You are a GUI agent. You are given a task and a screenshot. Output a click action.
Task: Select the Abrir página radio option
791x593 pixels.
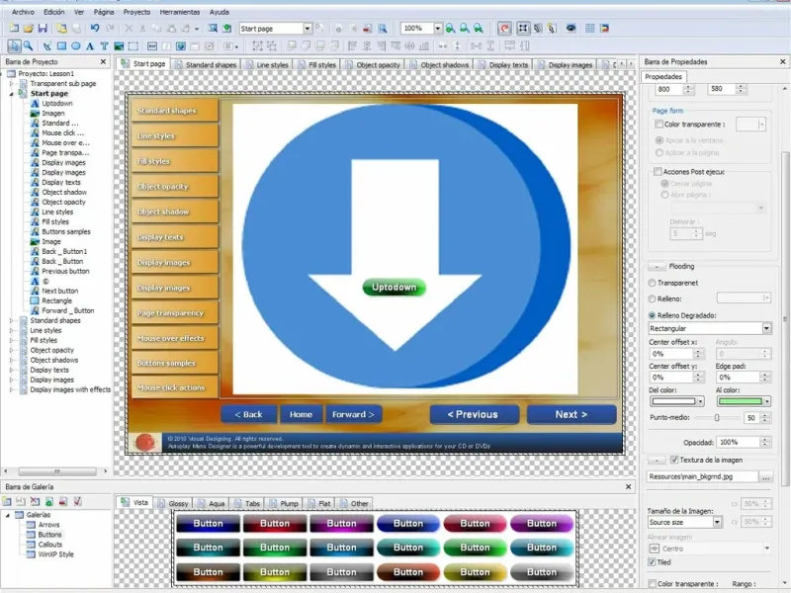[x=664, y=195]
